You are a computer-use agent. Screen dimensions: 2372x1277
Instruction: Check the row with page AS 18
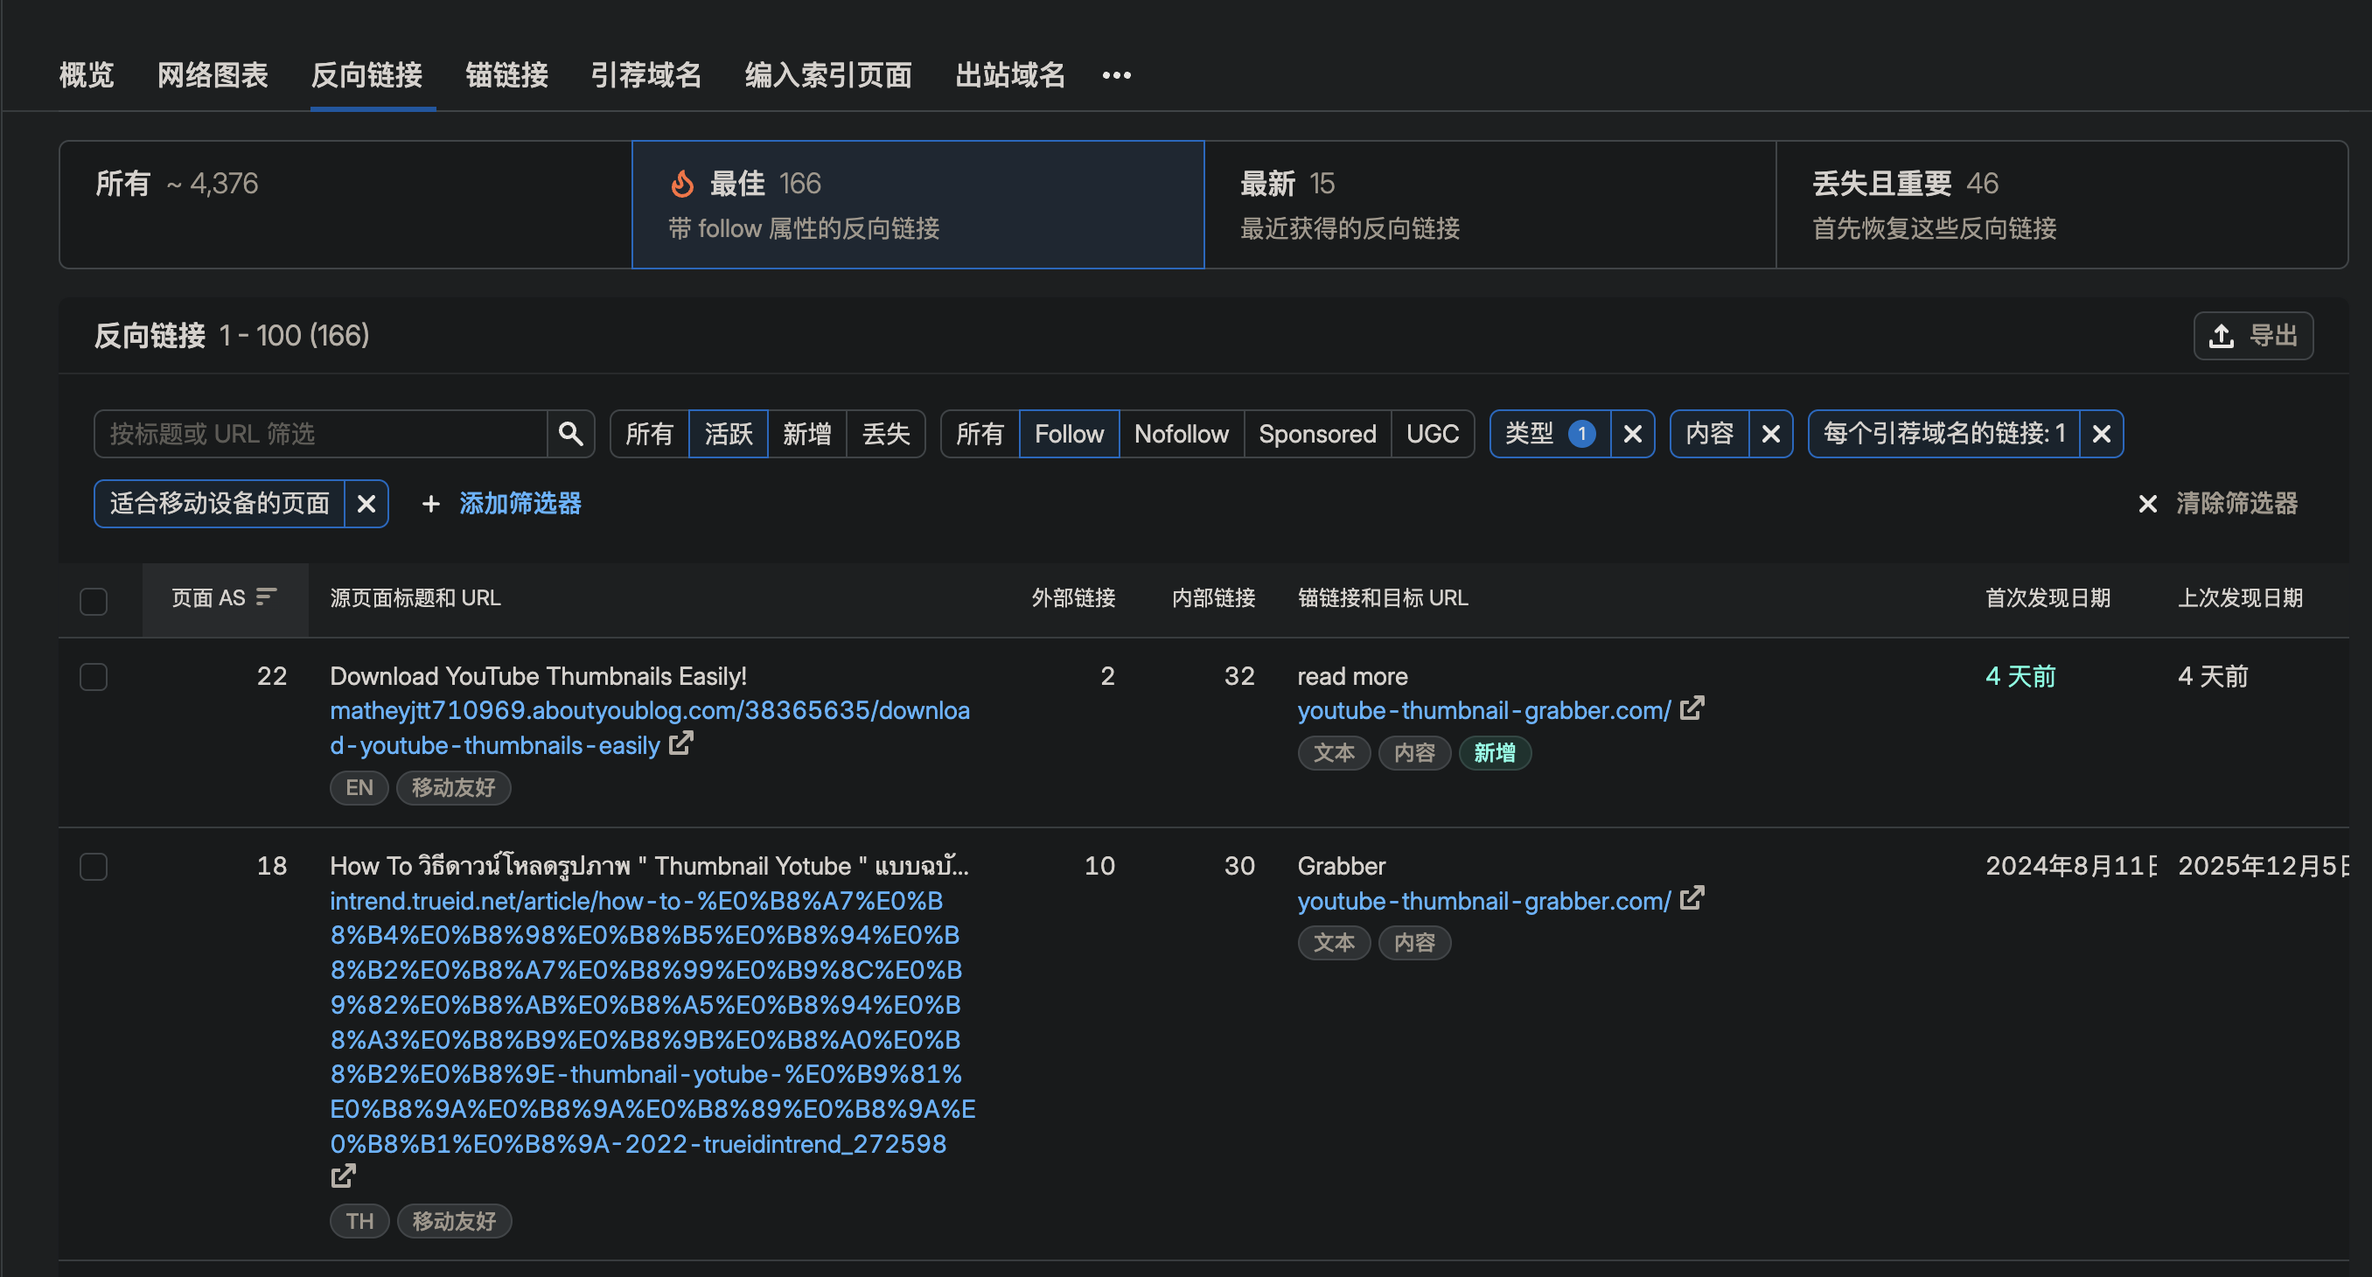pos(94,867)
